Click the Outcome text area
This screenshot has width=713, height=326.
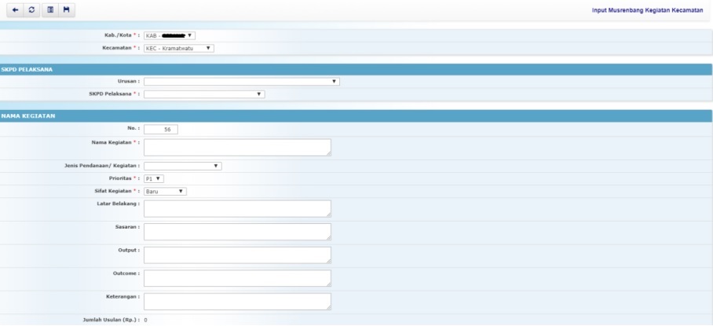[x=236, y=278]
